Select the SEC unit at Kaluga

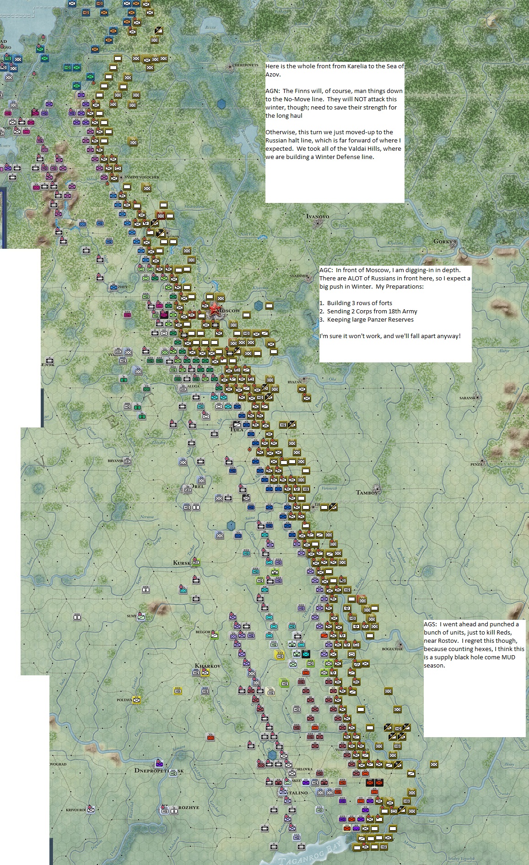click(x=183, y=388)
